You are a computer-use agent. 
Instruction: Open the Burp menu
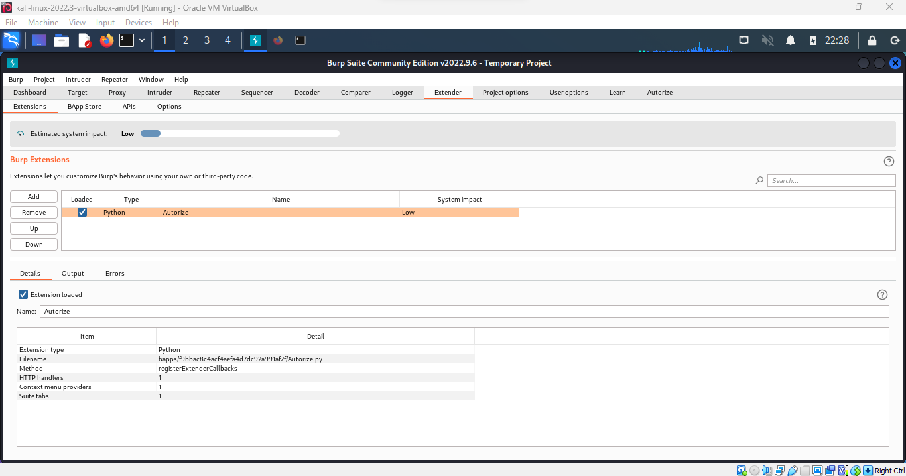click(16, 79)
